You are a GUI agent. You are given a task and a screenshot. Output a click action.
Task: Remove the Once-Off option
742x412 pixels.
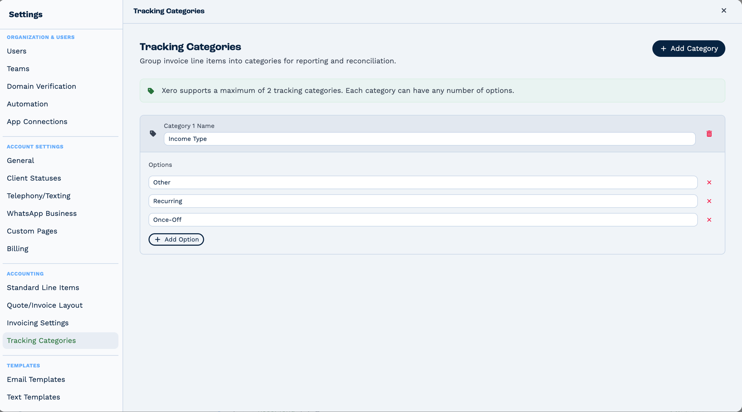(x=709, y=220)
